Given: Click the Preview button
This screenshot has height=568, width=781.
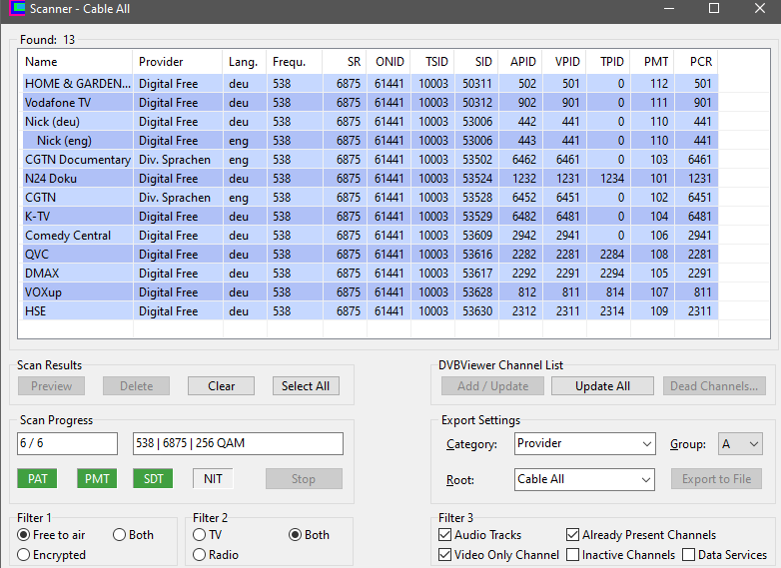Looking at the screenshot, I should coord(51,385).
